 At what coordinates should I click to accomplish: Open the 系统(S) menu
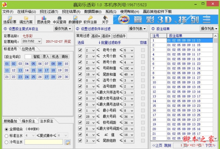(111, 12)
